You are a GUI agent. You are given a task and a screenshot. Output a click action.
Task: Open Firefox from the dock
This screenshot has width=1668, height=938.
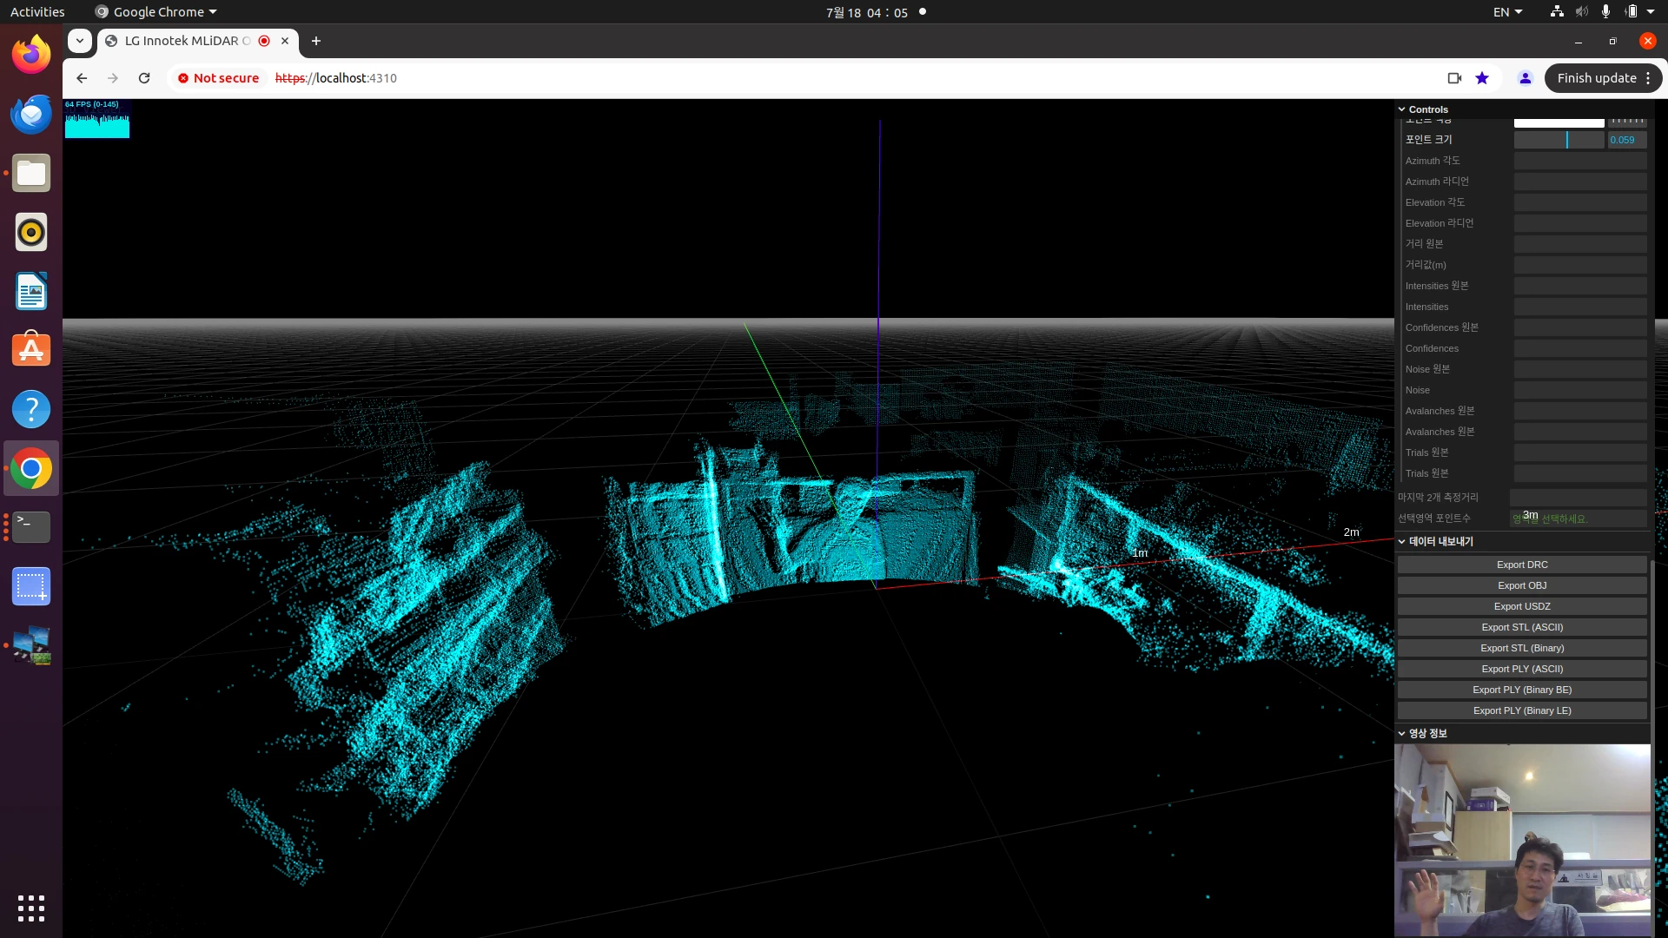click(31, 55)
